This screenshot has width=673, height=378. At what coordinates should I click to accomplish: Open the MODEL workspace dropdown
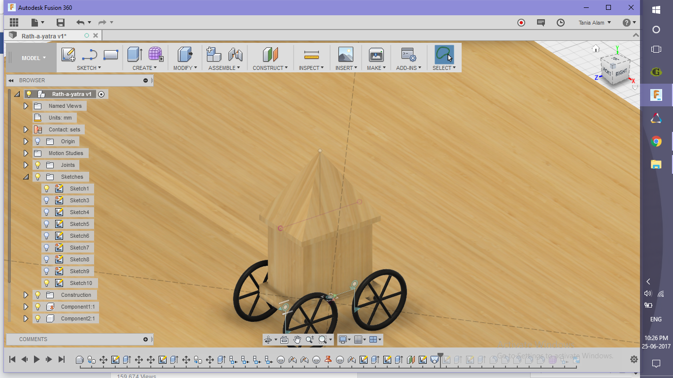pyautogui.click(x=34, y=58)
